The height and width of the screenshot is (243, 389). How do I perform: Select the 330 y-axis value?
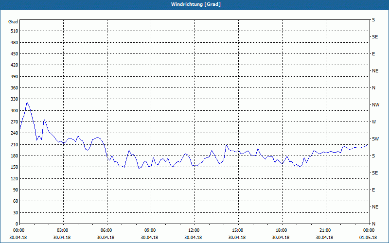(15, 99)
